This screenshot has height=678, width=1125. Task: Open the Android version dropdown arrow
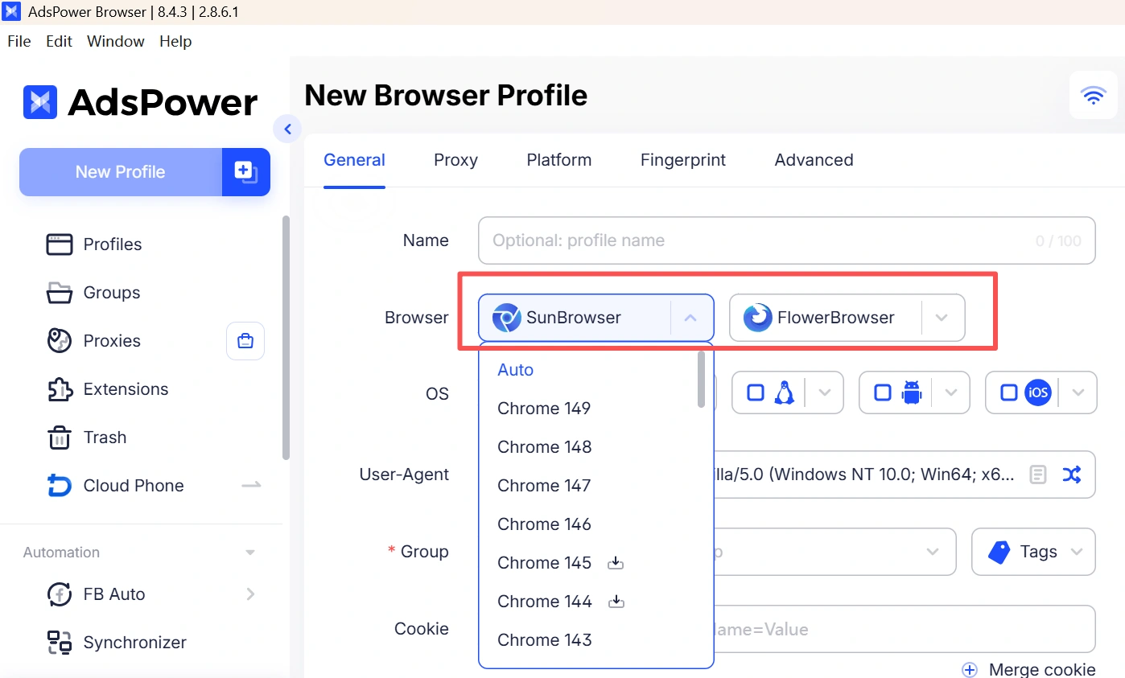click(951, 392)
